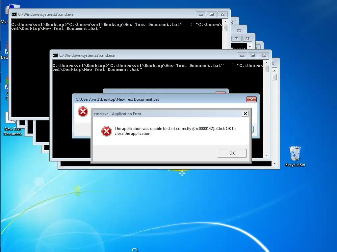Click the scrollbar thumb in top-left cmd window
Viewport: 337px width, 252px height.
click(x=225, y=28)
